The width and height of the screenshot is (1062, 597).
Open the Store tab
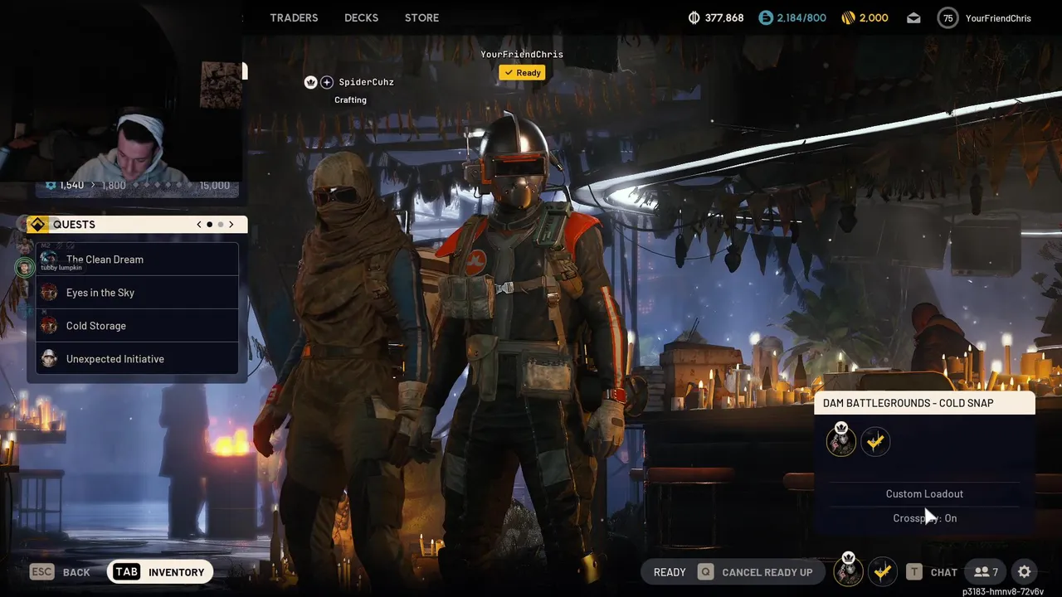[421, 17]
